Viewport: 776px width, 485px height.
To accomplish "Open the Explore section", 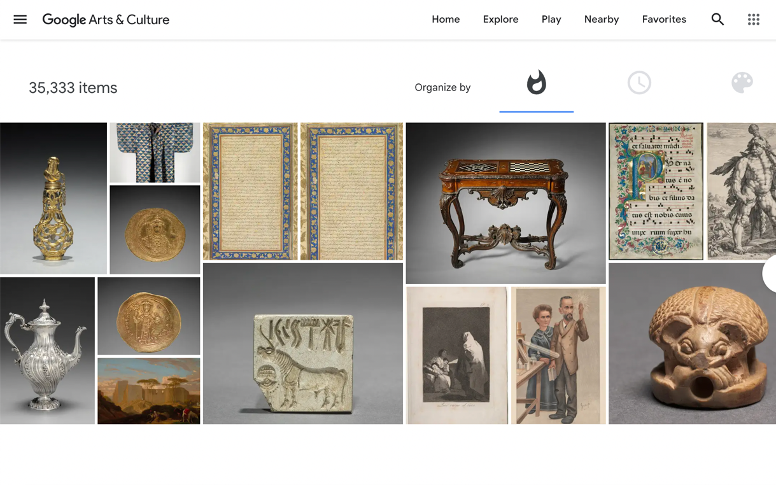I will tap(500, 20).
